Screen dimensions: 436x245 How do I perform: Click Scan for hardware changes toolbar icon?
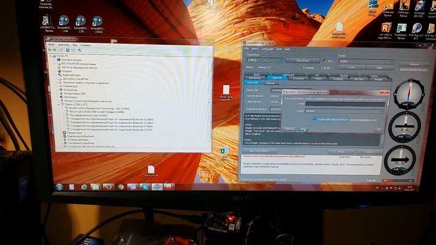pos(80,50)
